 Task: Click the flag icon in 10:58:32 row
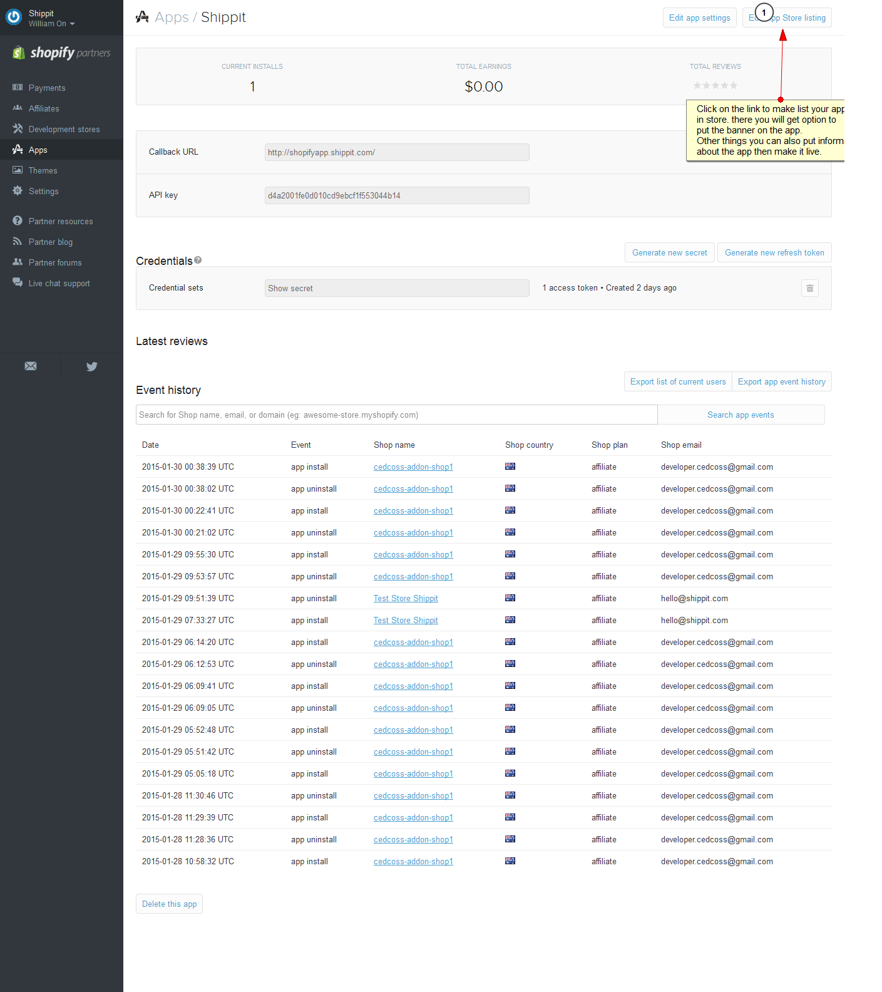(510, 860)
